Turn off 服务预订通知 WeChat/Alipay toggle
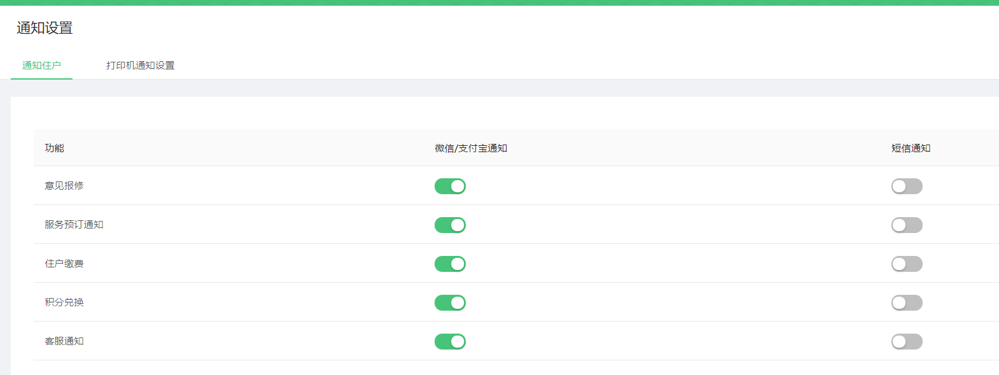999x375 pixels. 450,225
